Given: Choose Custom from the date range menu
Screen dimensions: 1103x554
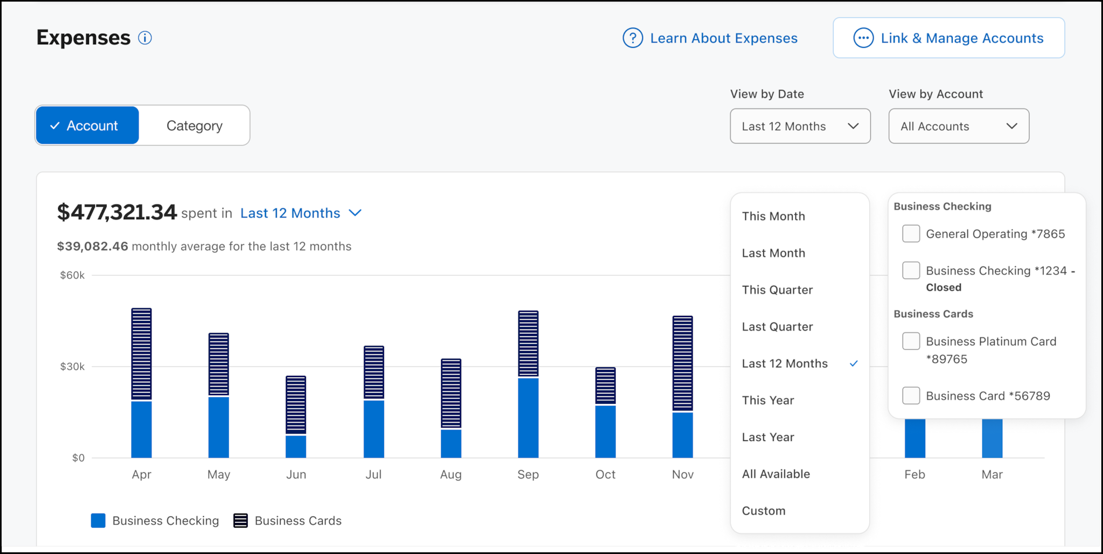Looking at the screenshot, I should coord(763,510).
